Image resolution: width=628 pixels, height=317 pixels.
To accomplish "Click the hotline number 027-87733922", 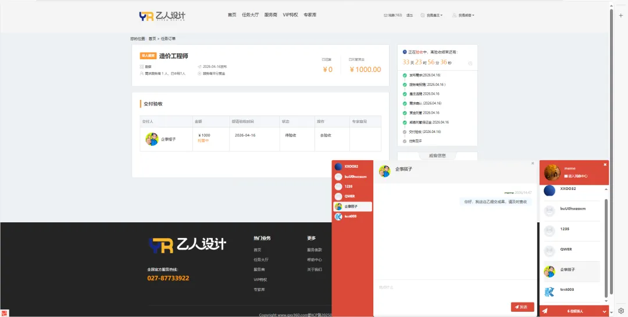I will coord(168,278).
